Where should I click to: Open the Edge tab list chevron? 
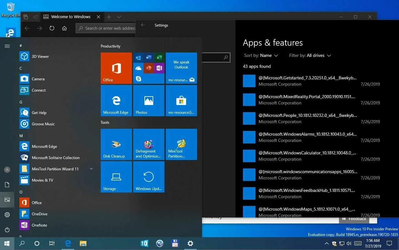[119, 17]
